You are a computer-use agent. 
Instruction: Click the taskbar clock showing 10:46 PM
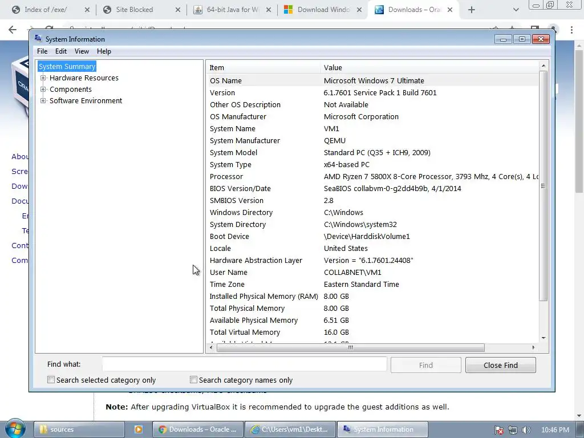(555, 430)
